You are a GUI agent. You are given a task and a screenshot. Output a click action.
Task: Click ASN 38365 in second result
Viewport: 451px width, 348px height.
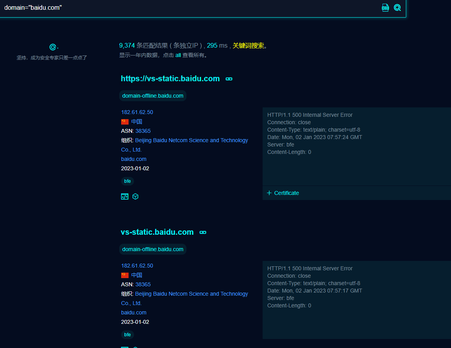[143, 284]
